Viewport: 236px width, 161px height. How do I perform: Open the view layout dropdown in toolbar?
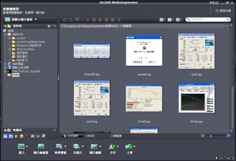[x=162, y=20]
